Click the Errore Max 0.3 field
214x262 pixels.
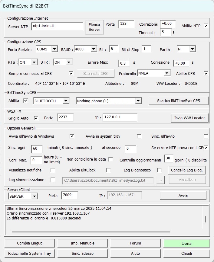coord(124,63)
